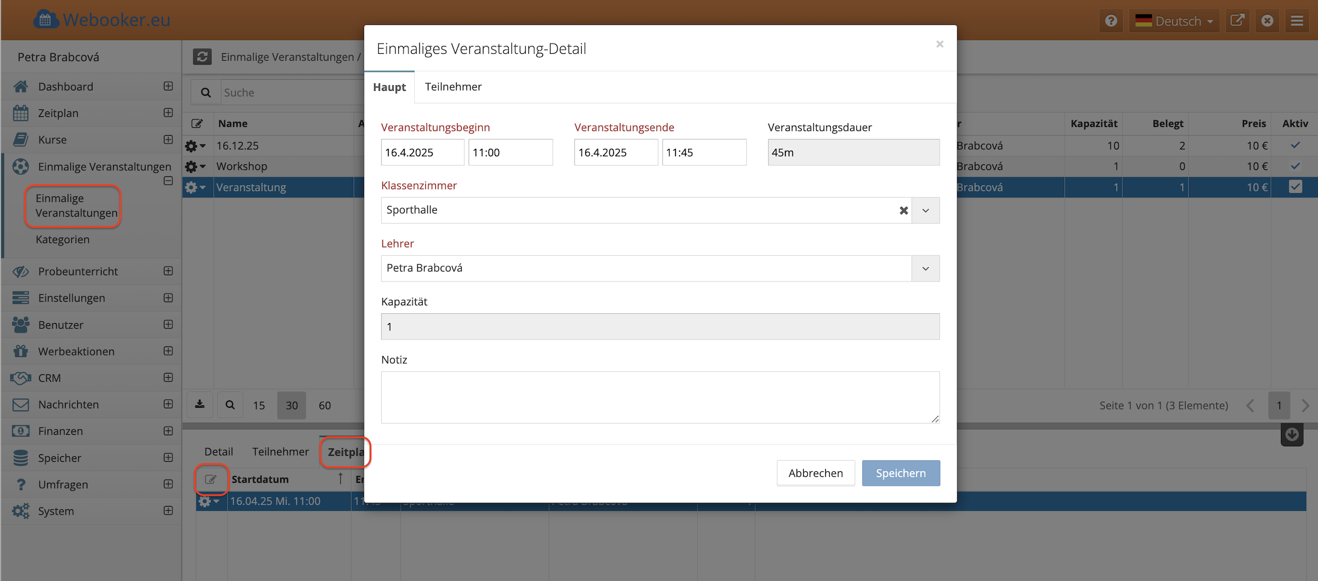Clear the Sporthalle classroom selection
Viewport: 1318px width, 581px height.
(x=903, y=210)
